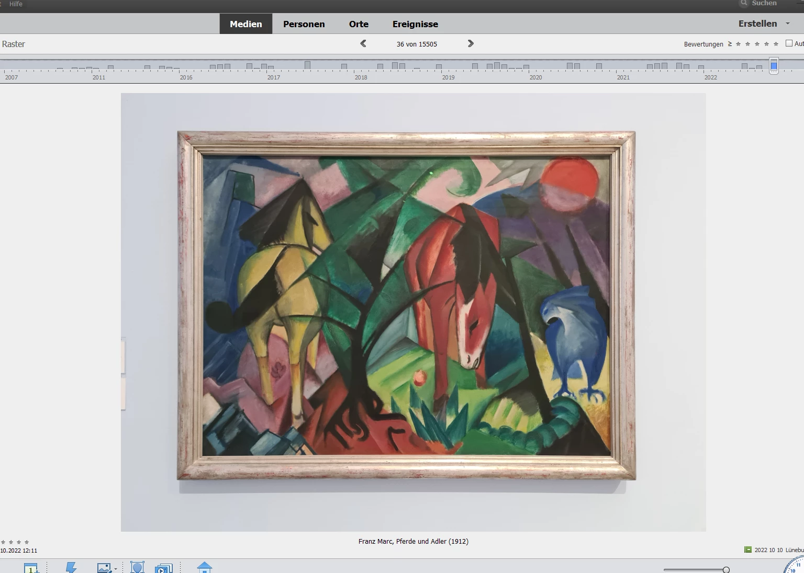804x573 pixels.
Task: Click the Instant Fix lightning icon
Action: [71, 567]
